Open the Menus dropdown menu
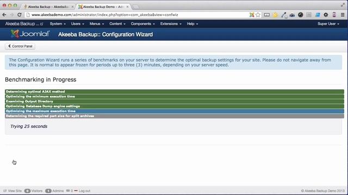This screenshot has height=195, width=348. tap(97, 24)
